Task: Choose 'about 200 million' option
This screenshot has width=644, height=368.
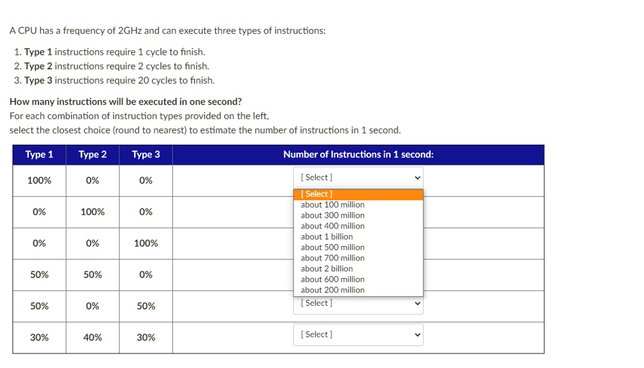Action: (358, 290)
